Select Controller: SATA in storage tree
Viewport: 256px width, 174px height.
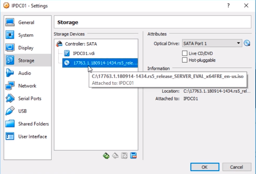pyautogui.click(x=81, y=44)
